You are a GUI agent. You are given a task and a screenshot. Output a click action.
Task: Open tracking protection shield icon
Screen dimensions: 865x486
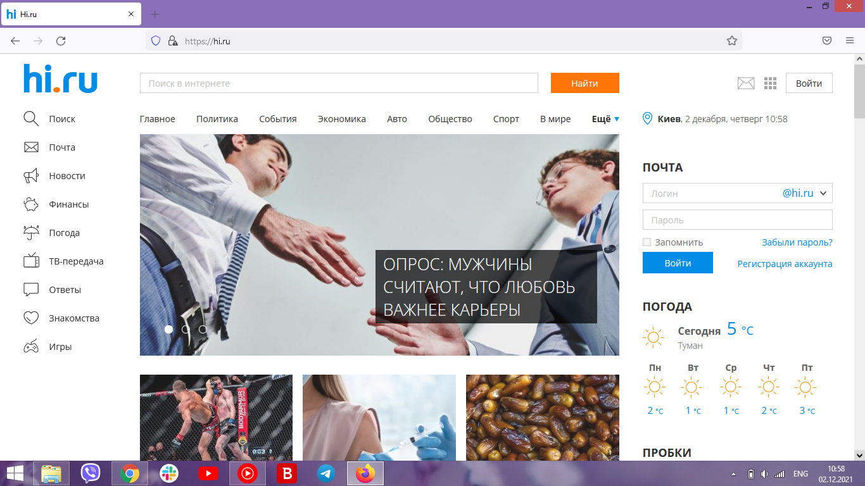[156, 40]
